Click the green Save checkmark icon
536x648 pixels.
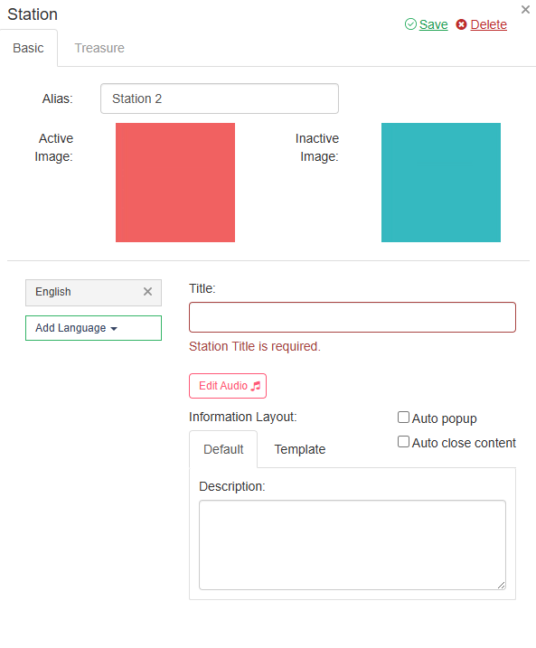point(410,24)
